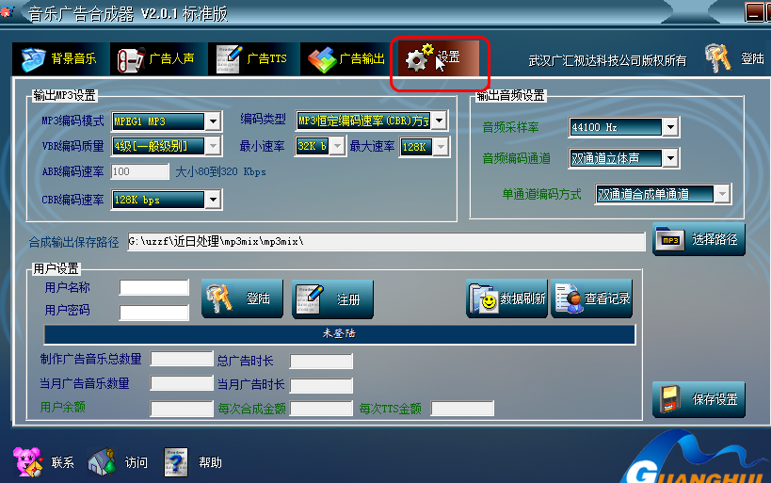771x483 pixels.
Task: Open the 最小速率 dropdown
Action: pyautogui.click(x=337, y=146)
